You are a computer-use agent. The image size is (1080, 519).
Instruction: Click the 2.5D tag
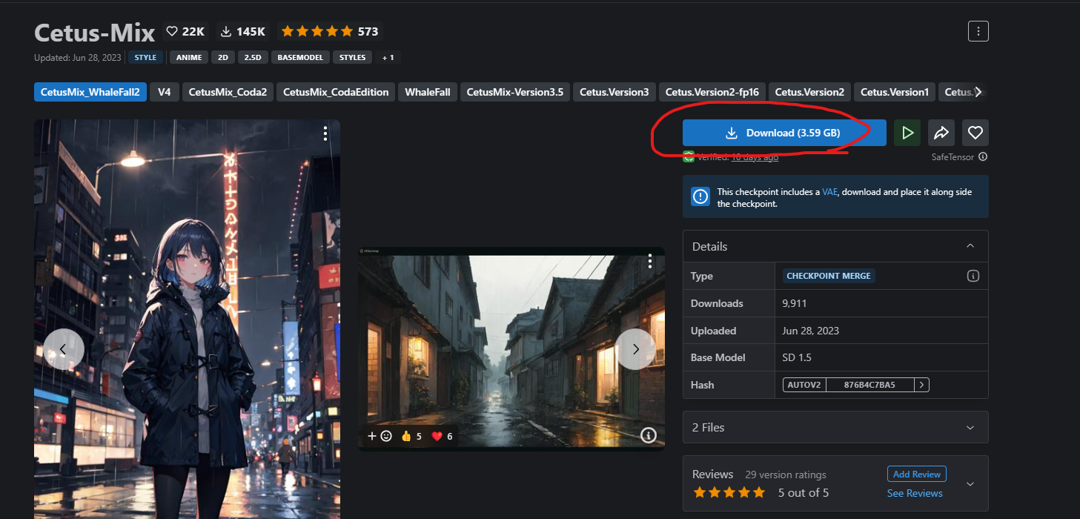[253, 57]
